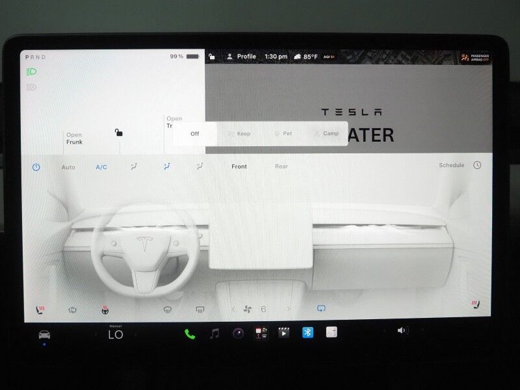Toggle front windshield defrost
The image size is (520, 390).
pos(168,310)
